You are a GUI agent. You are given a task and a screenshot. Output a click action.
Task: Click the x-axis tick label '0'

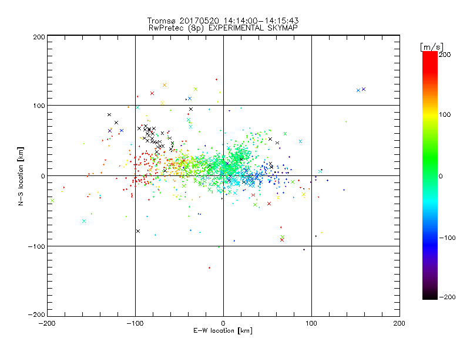tap(223, 323)
